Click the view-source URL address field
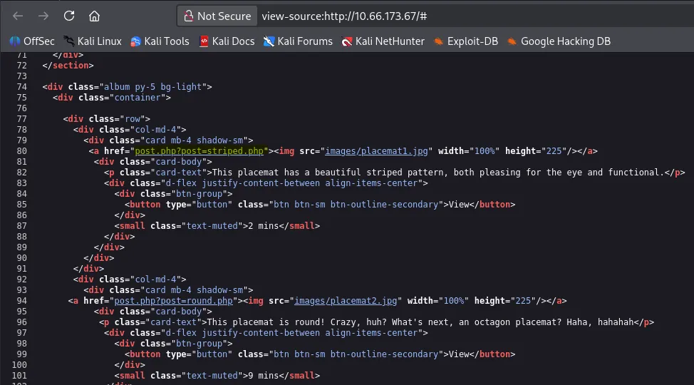The image size is (694, 385). [428, 16]
